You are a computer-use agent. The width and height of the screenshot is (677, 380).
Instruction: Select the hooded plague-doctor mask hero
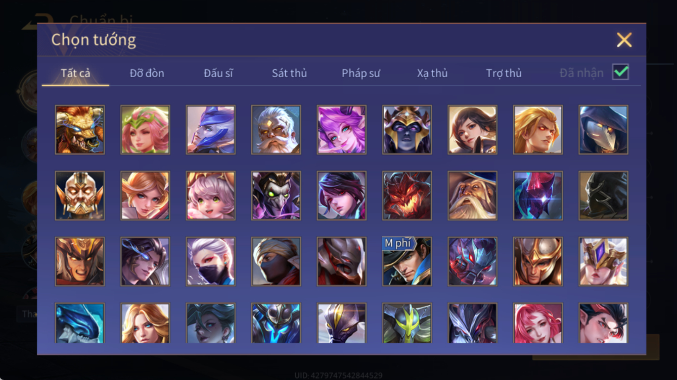point(604,130)
